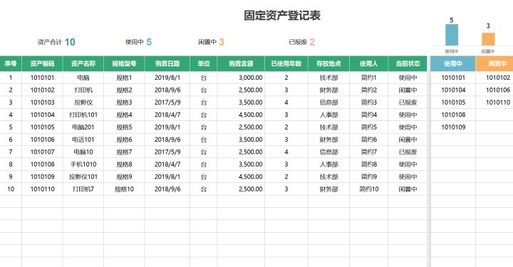Click the 已报废 count value 2
513x267 pixels.
(312, 42)
